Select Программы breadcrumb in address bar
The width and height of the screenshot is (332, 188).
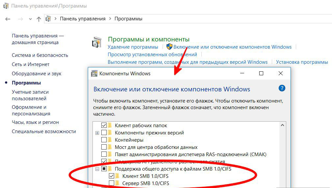(128, 19)
